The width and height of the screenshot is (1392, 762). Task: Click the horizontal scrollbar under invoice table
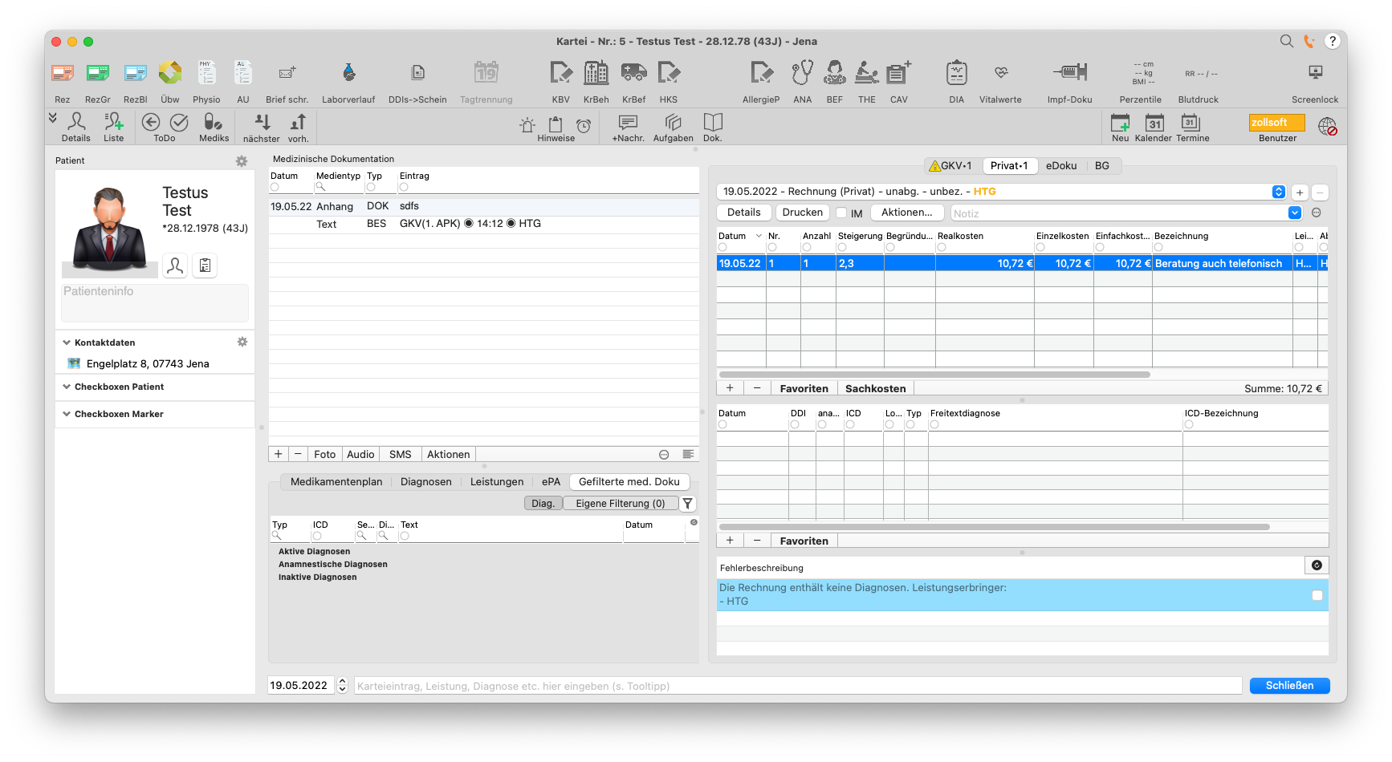(934, 375)
